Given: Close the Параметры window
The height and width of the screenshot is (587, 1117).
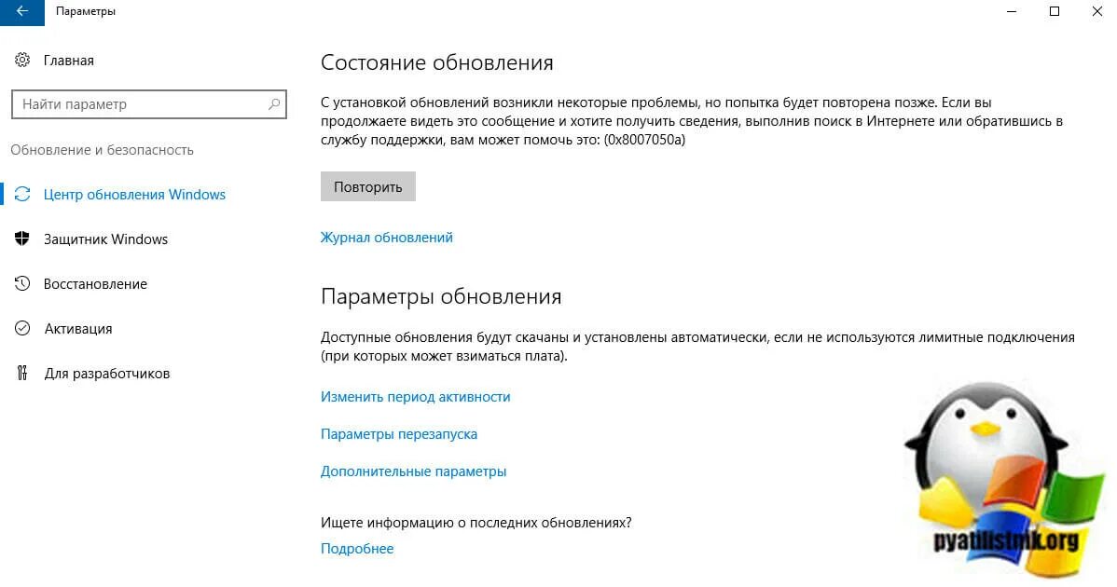Looking at the screenshot, I should tap(1097, 11).
